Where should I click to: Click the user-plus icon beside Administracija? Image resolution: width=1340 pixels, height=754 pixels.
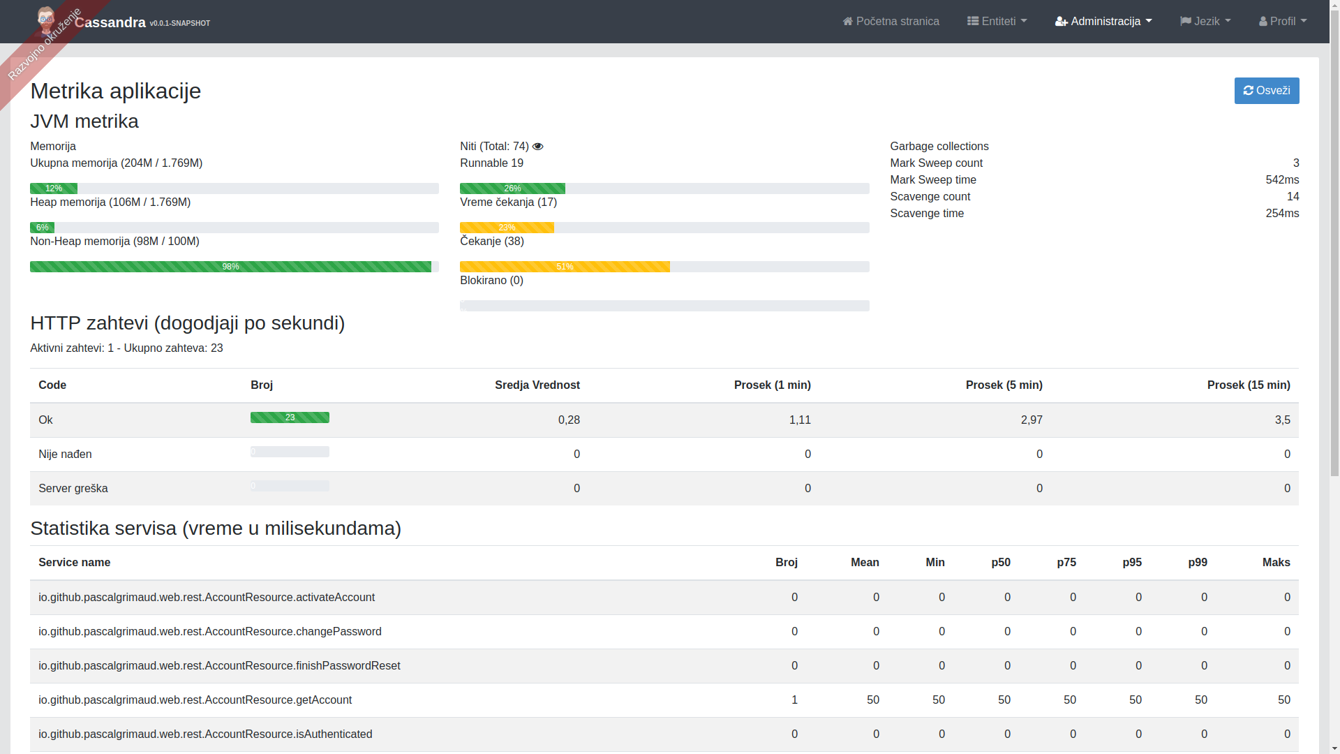tap(1061, 22)
